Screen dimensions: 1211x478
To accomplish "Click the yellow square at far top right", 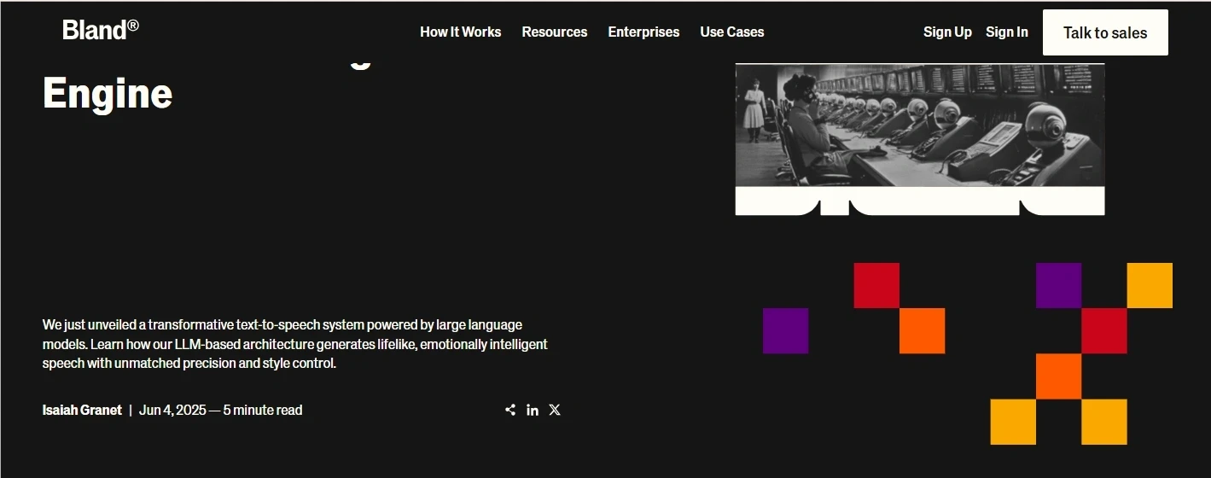I will 1149,285.
